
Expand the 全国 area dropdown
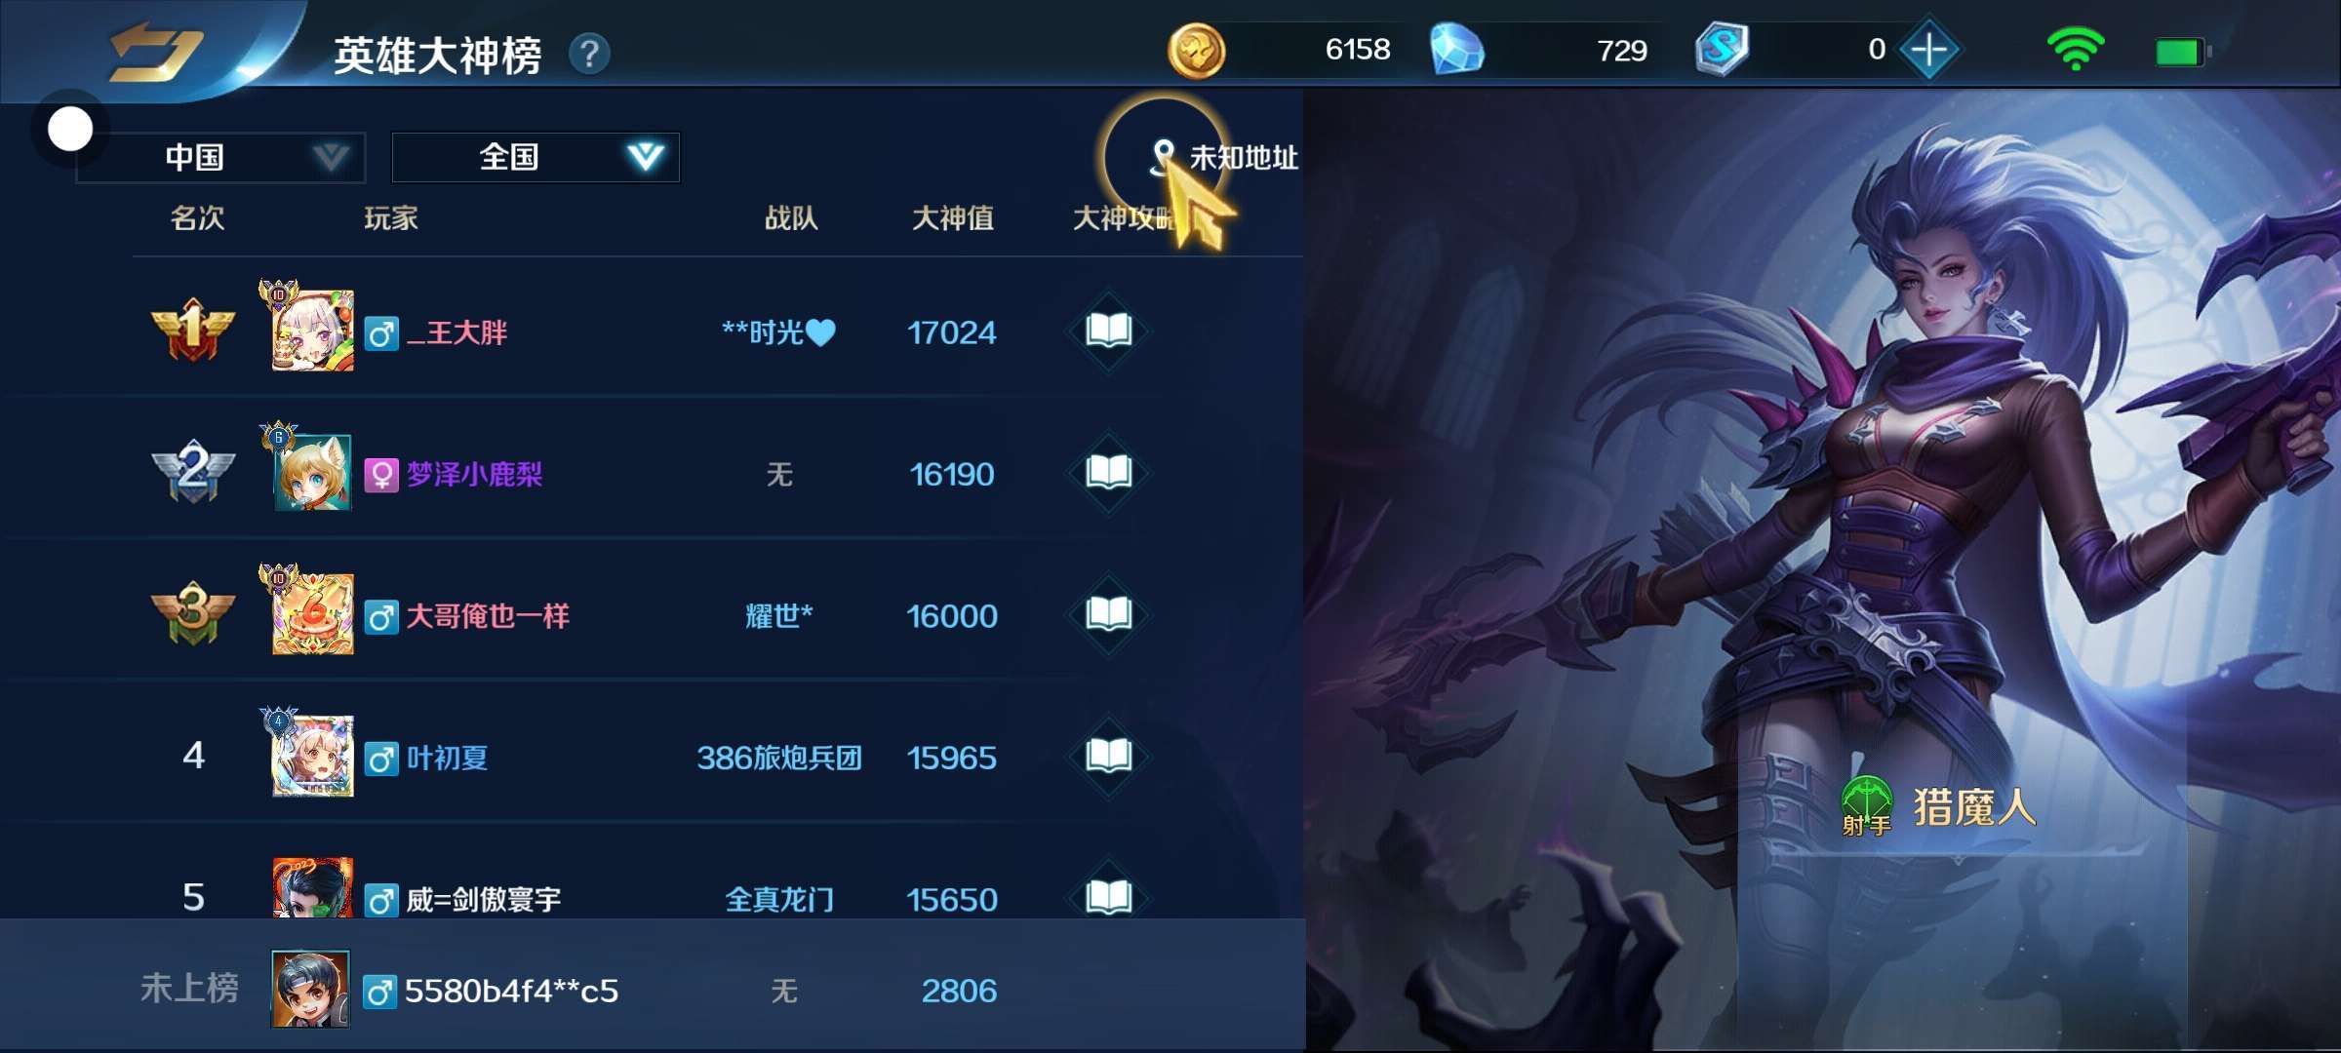click(536, 157)
